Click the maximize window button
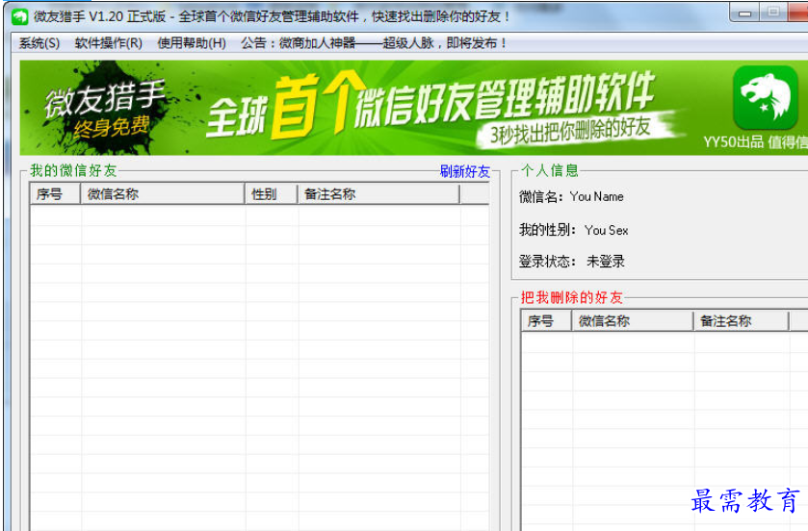This screenshot has height=531, width=808. coord(773,13)
